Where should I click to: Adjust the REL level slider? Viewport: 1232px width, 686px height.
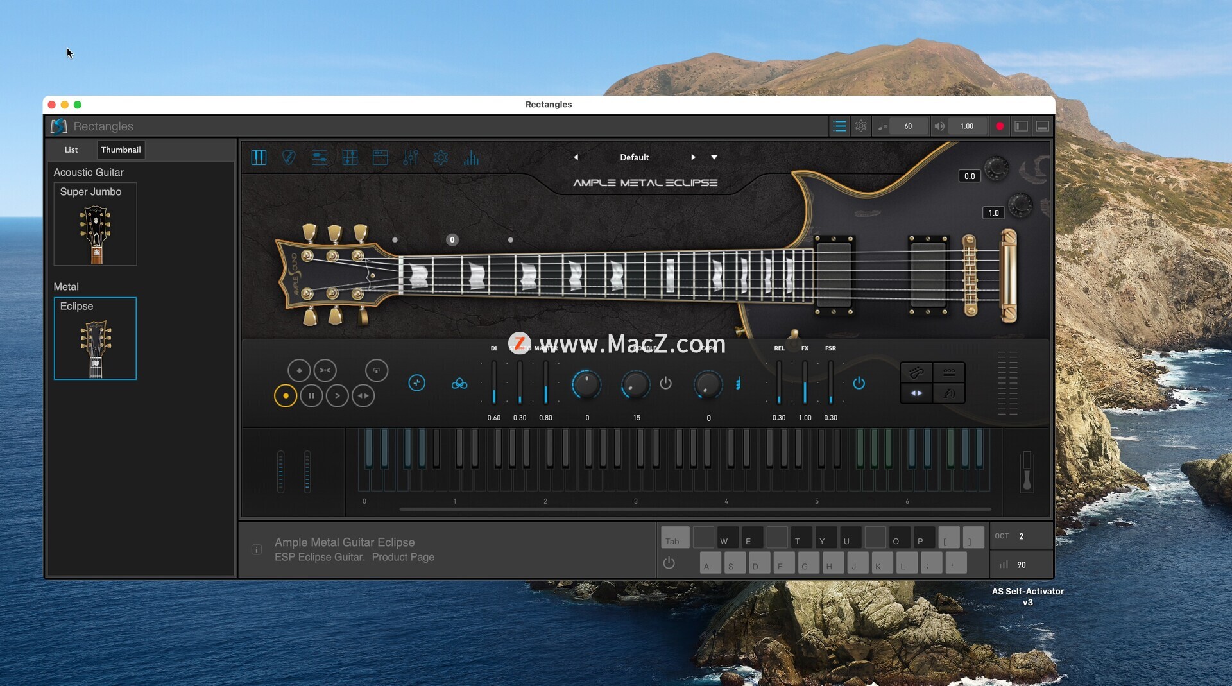779,383
